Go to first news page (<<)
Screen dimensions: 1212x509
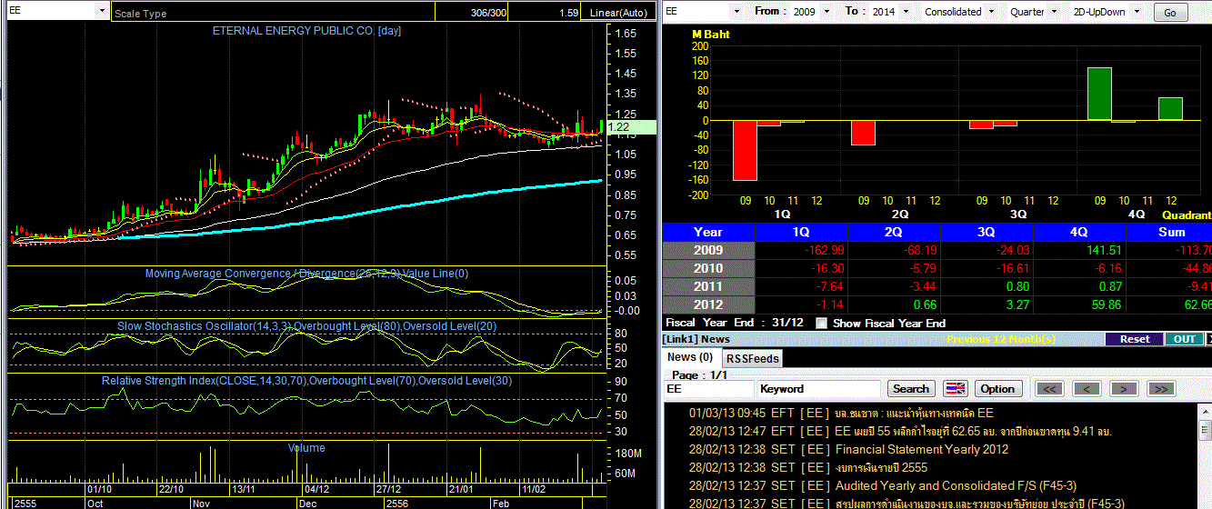pyautogui.click(x=1049, y=389)
